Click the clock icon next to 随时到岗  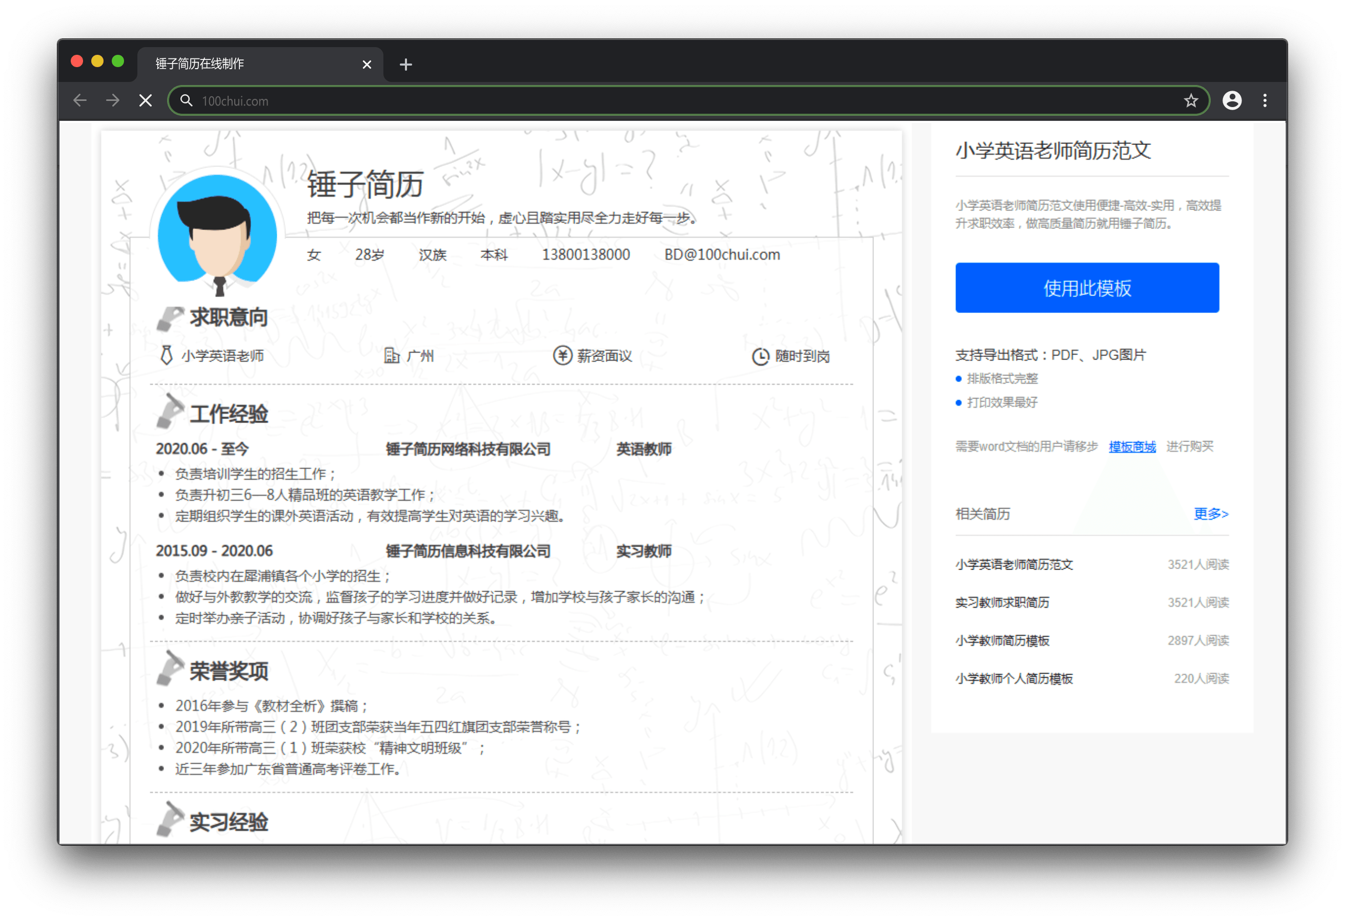click(760, 357)
